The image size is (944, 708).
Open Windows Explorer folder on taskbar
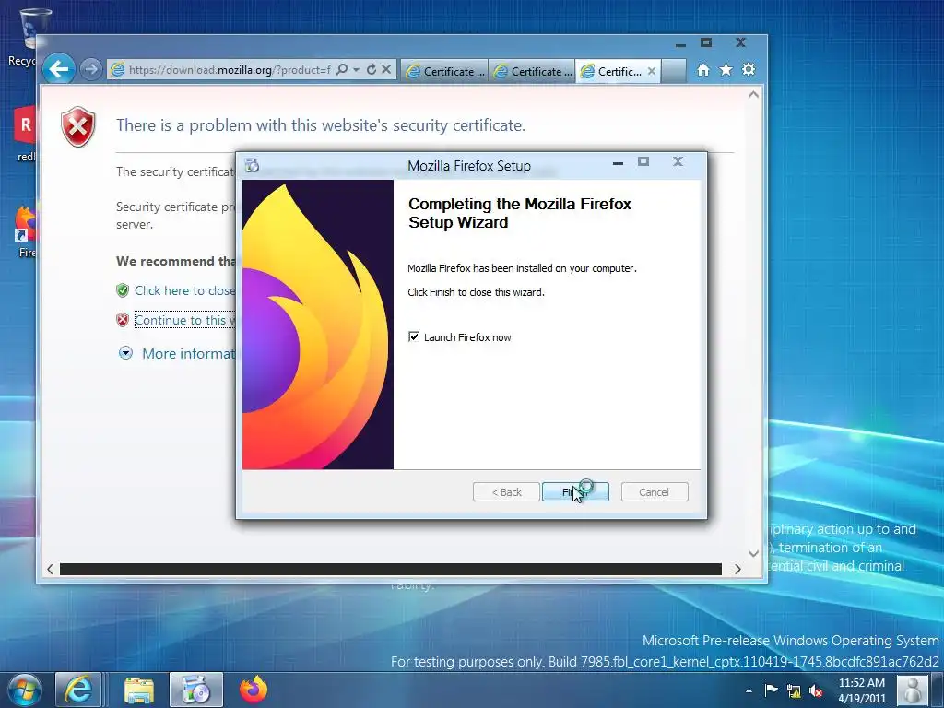click(139, 690)
